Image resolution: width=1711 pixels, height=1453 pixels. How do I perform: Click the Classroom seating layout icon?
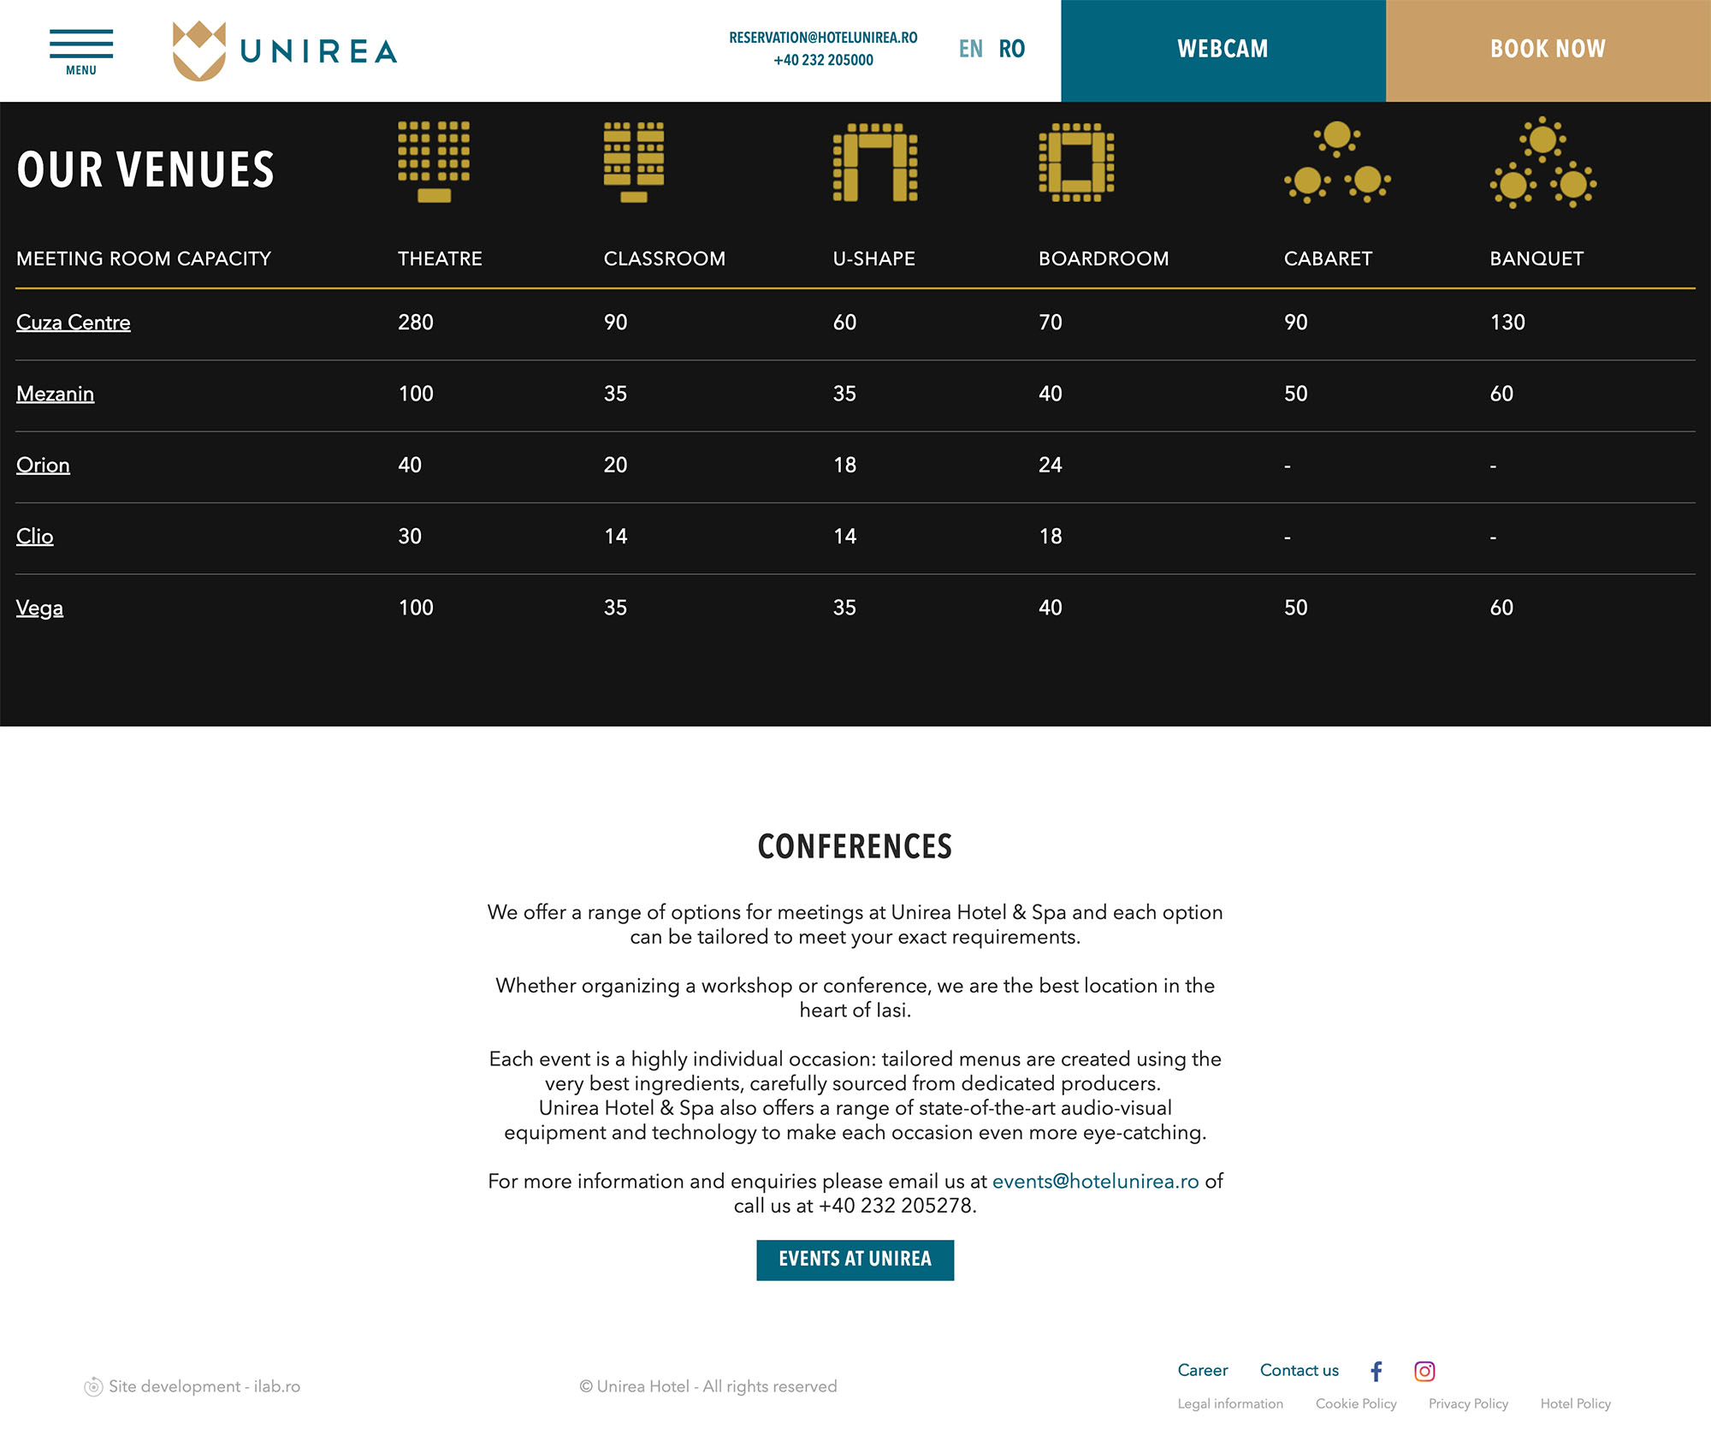(x=634, y=162)
